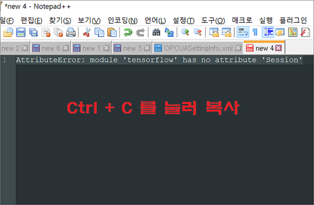The width and height of the screenshot is (314, 205).
Task: Toggle the Word wrap toolbar button
Action: 243,32
